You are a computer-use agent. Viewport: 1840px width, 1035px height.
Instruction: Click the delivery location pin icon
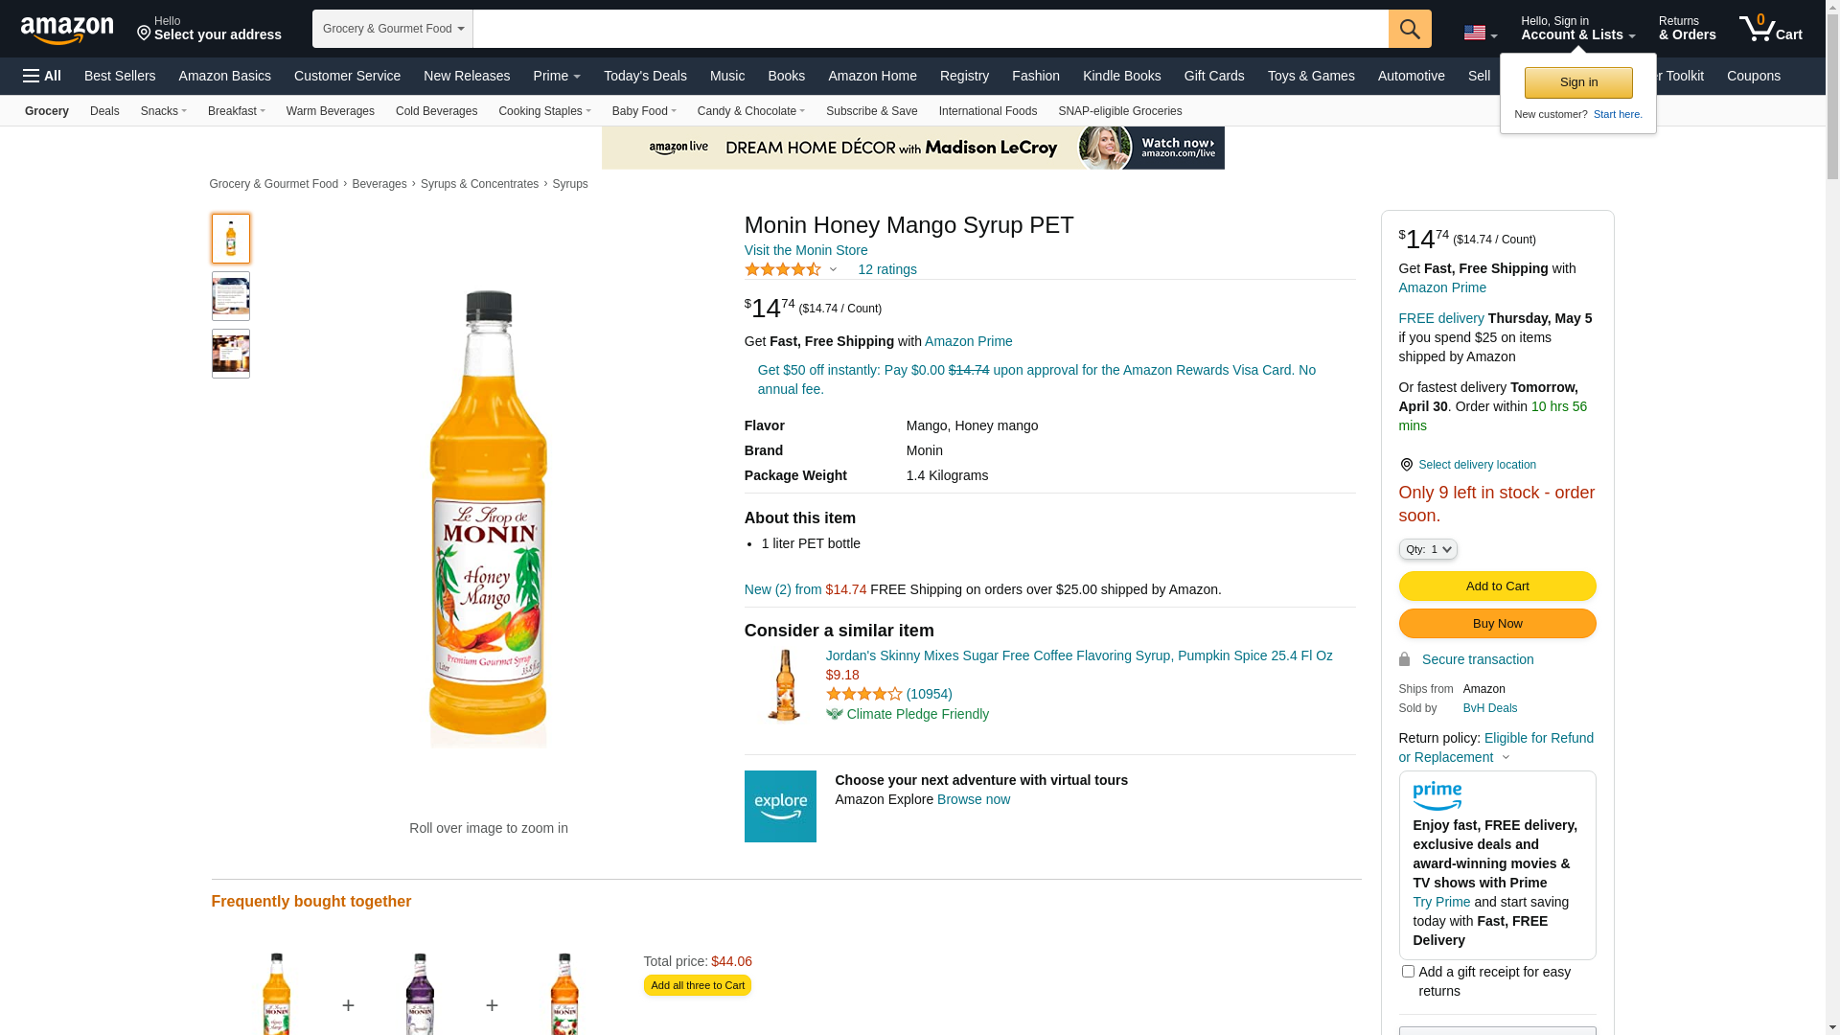tap(1406, 465)
